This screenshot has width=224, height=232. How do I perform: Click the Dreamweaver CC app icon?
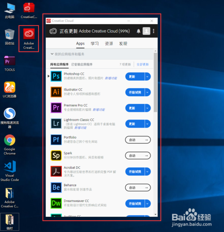click(x=56, y=203)
